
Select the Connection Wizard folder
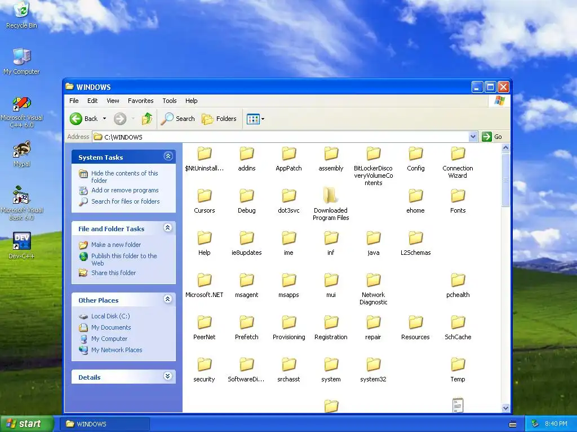[458, 163]
